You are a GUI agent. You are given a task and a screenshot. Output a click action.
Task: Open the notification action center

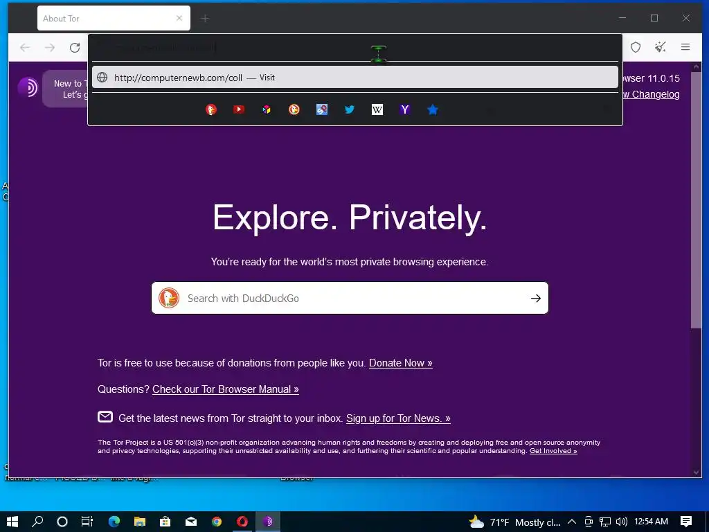pyautogui.click(x=686, y=522)
